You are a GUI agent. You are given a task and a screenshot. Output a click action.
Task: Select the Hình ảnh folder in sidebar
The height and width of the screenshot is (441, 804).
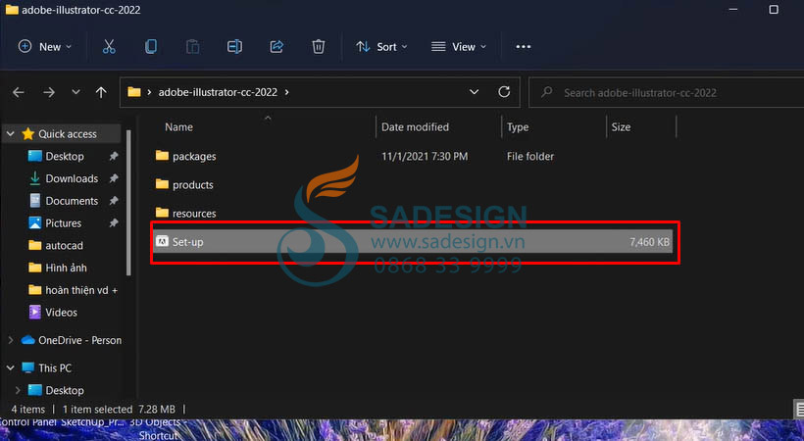[x=66, y=268]
